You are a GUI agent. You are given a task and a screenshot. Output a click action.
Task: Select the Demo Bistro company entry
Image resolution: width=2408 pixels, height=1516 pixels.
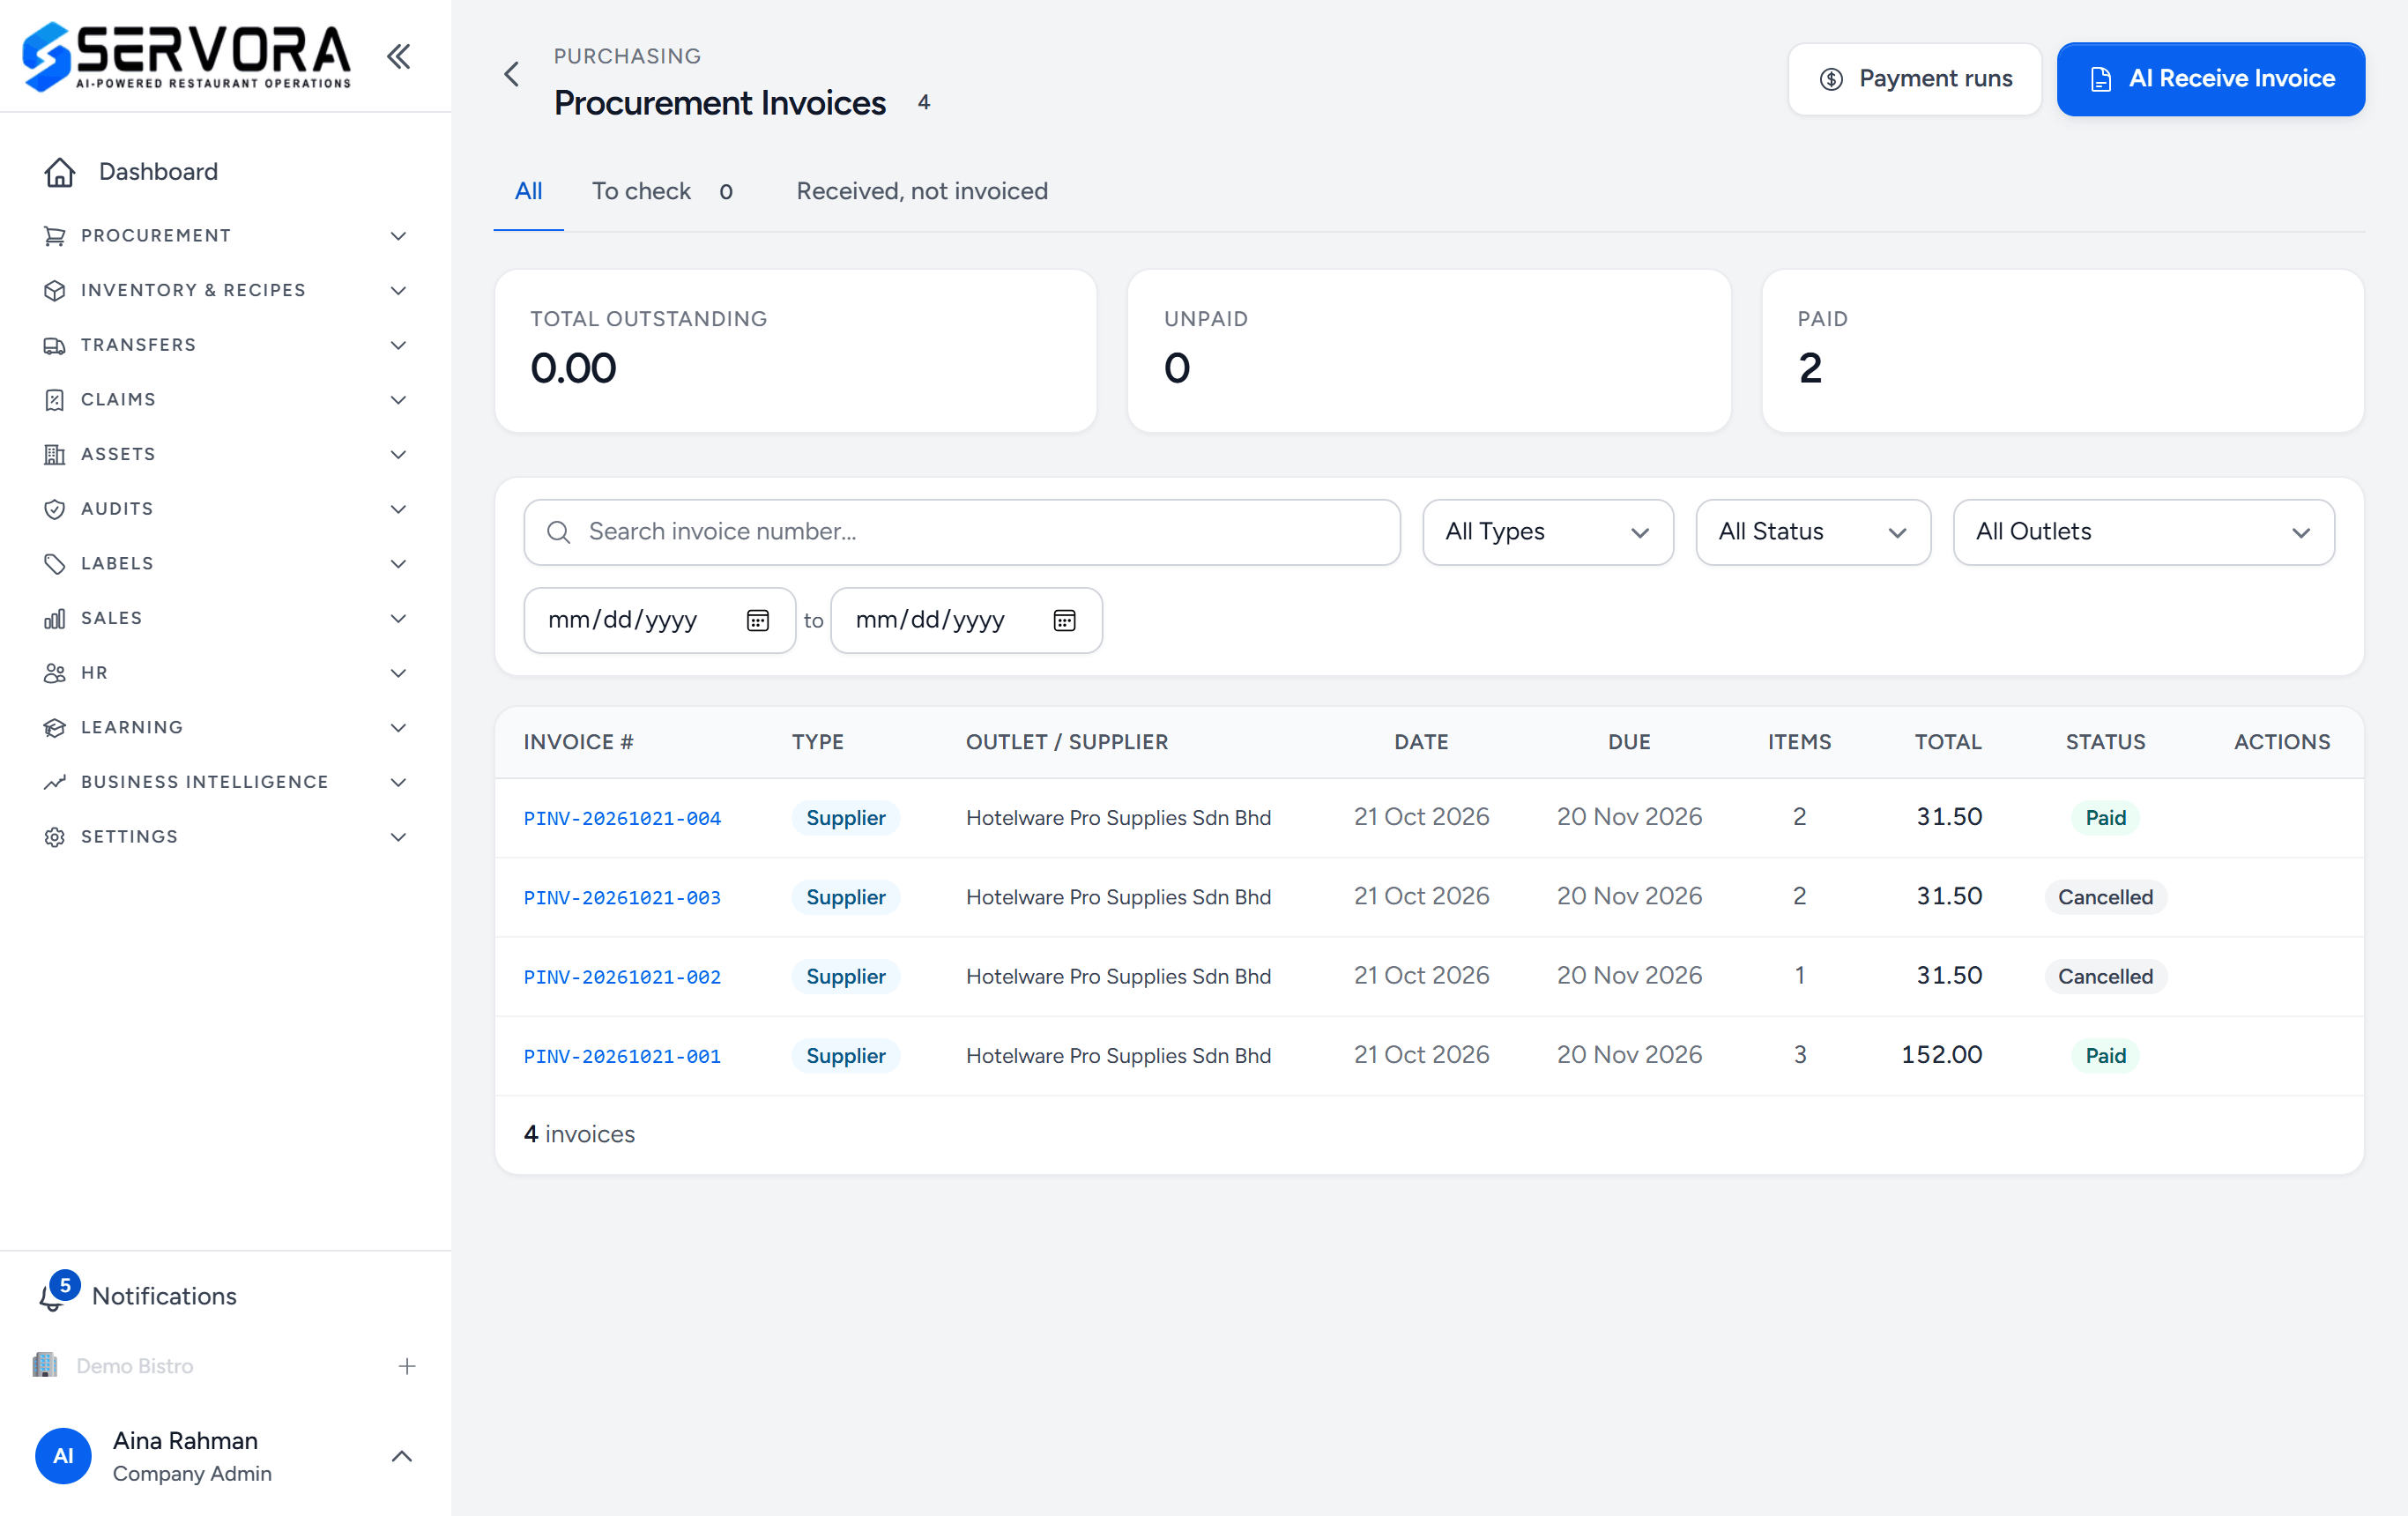point(135,1366)
